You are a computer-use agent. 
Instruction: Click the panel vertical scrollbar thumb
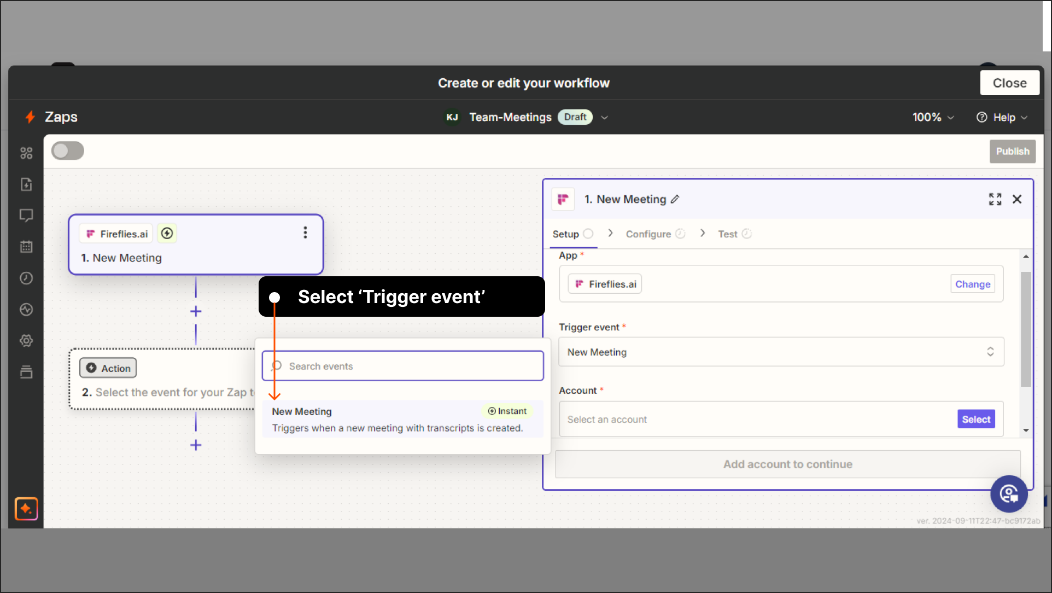click(1026, 328)
